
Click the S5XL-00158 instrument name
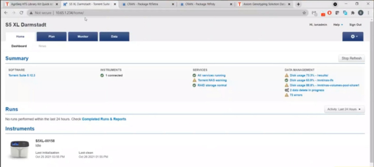tap(45, 141)
